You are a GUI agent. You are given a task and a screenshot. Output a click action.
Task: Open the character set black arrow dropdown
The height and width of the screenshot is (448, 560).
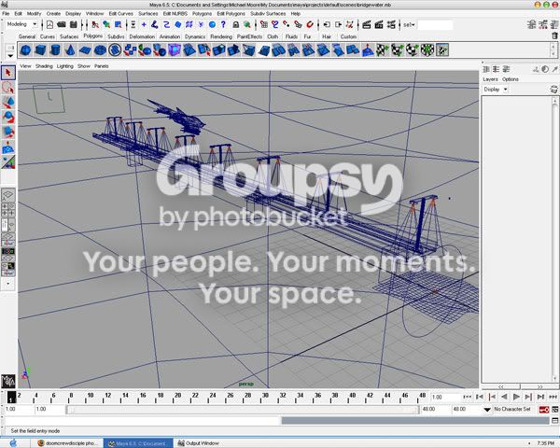point(487,410)
